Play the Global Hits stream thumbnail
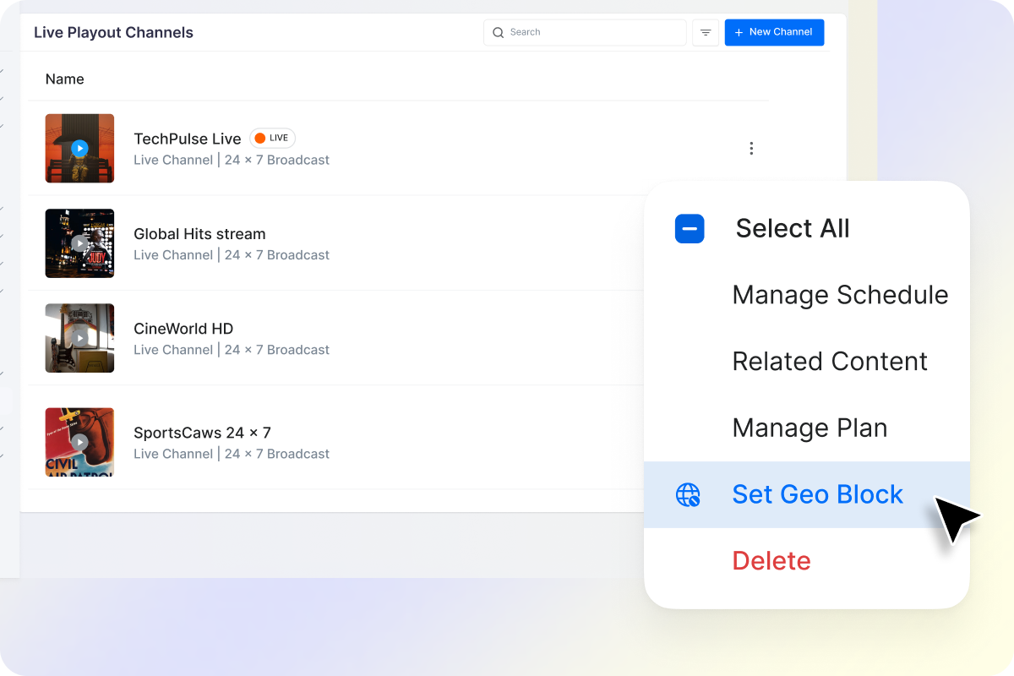The image size is (1014, 676). [x=79, y=243]
